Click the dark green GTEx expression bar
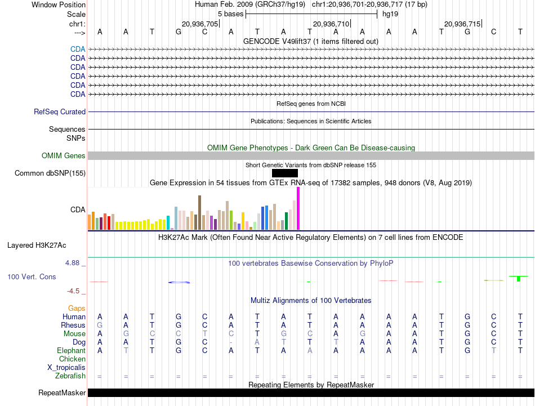 (x=286, y=221)
